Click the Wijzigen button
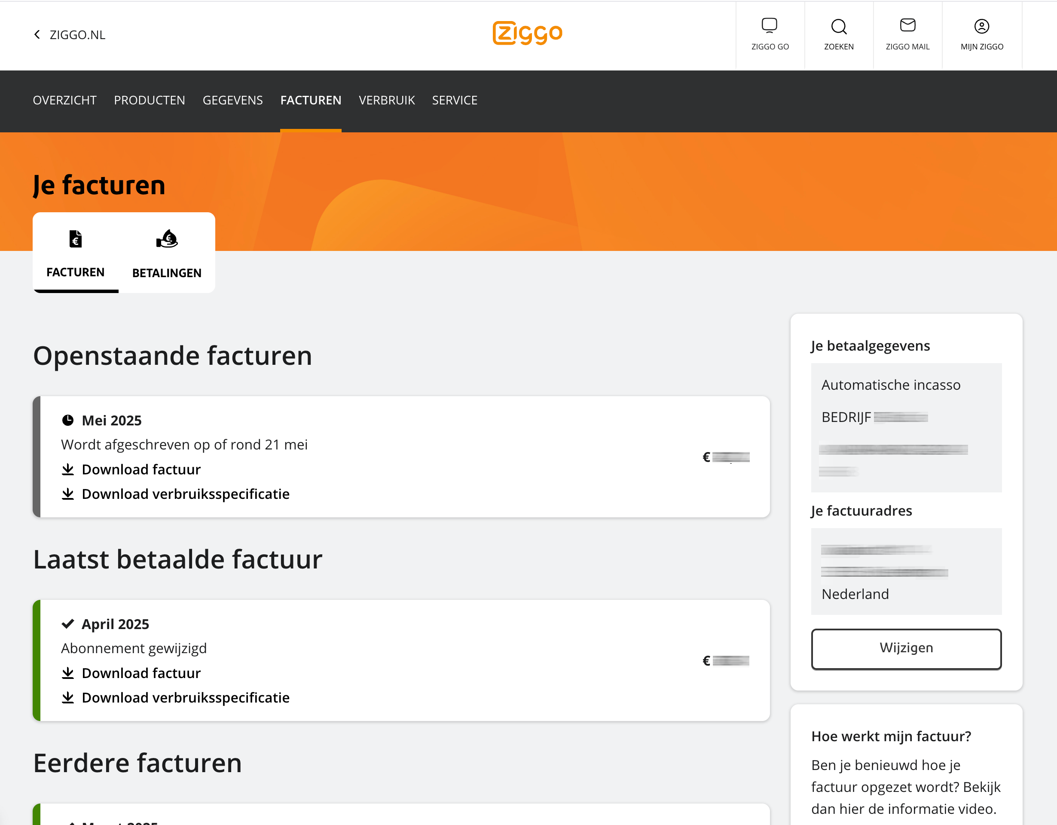The image size is (1057, 825). pyautogui.click(x=906, y=649)
